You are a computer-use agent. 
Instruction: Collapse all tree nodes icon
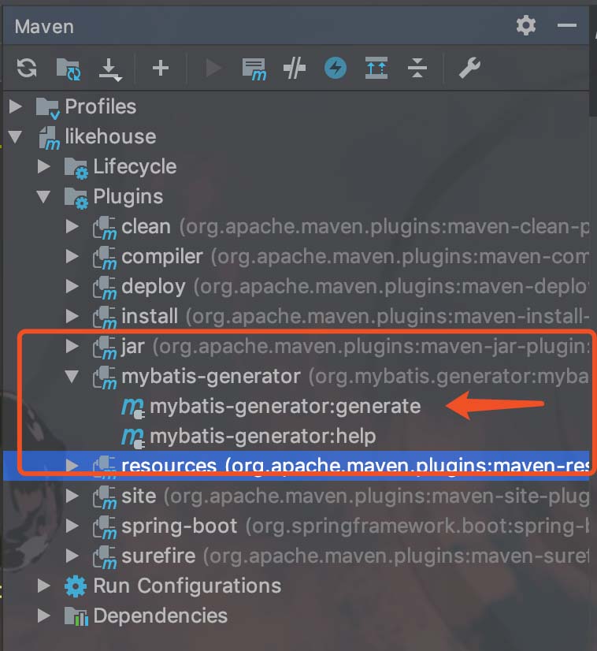point(417,68)
